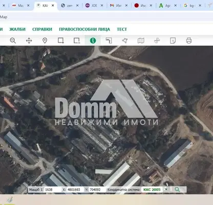
Task: Open the ТЕСТ menu item
Action: tap(122, 29)
